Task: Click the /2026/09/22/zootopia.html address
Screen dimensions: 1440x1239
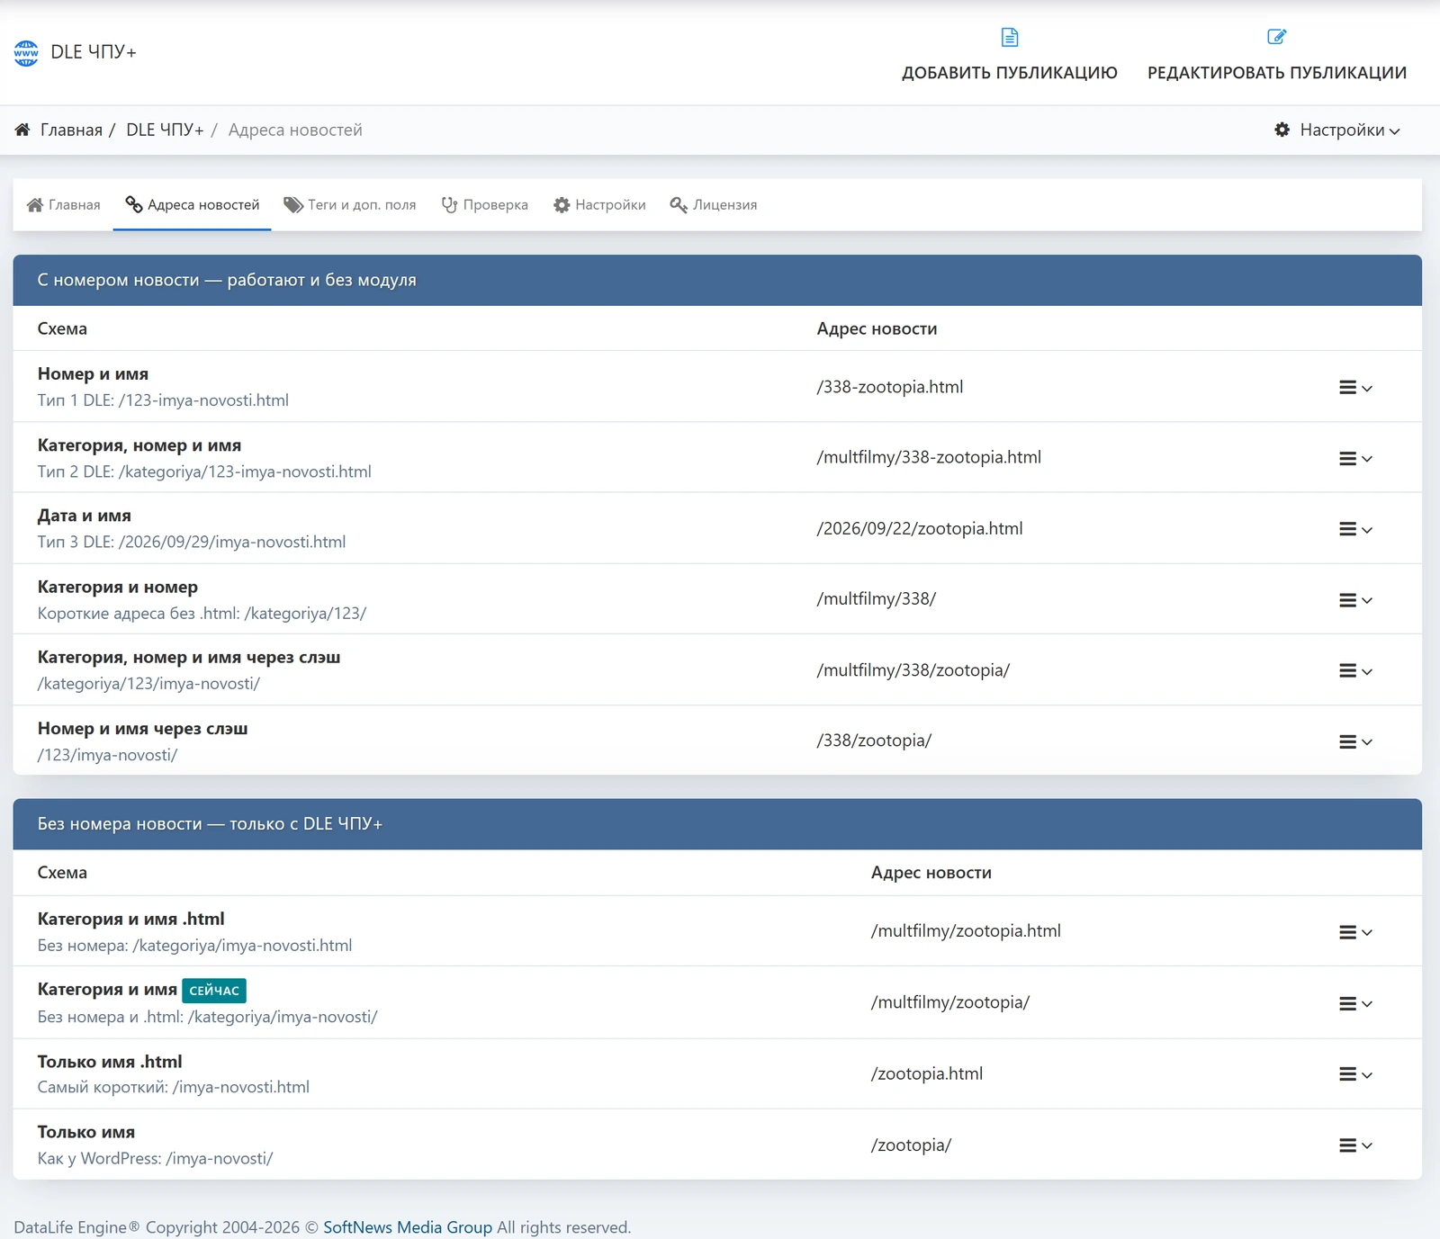Action: (920, 528)
